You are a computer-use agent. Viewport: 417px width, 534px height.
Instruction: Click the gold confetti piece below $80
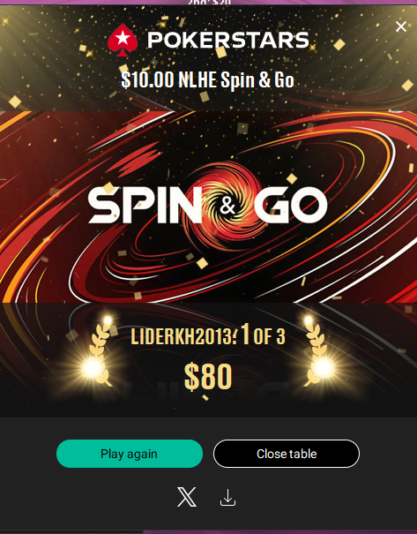coord(205,397)
